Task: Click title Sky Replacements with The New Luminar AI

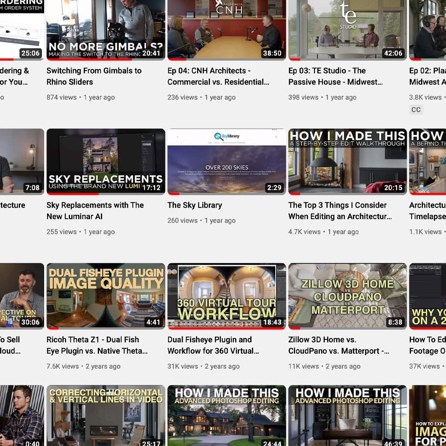Action: 95,211
